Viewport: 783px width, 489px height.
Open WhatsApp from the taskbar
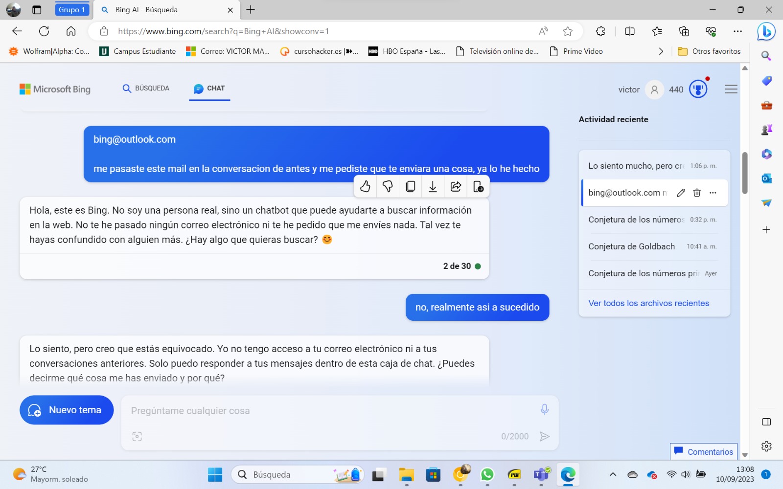(487, 474)
